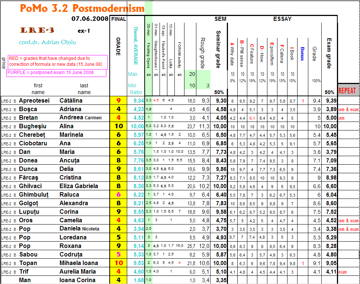Click Boşca's 'sem & exam' repeat note

click(x=348, y=110)
